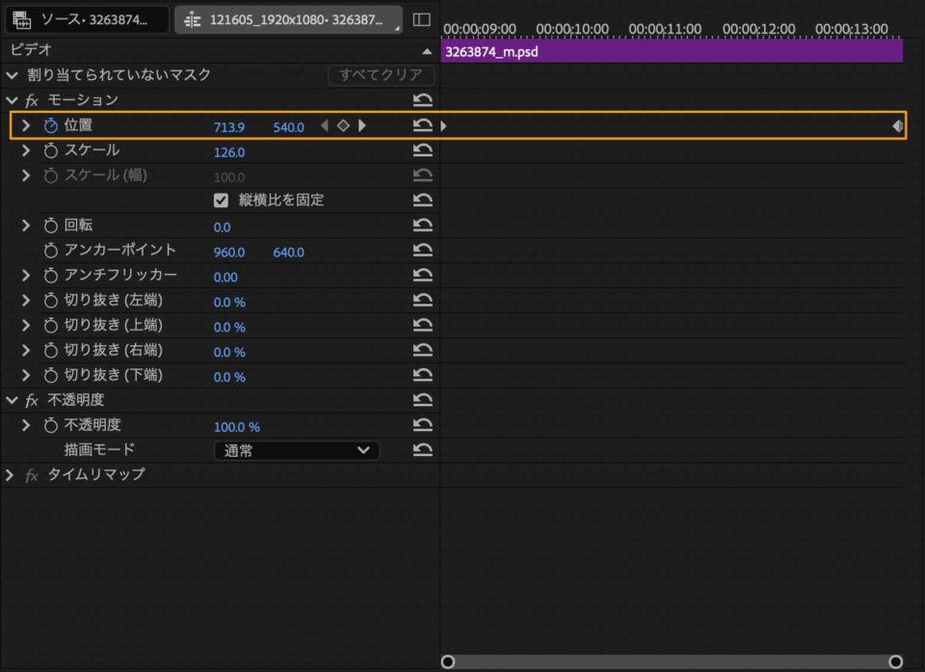Click the 位置 X value 713.9
The width and height of the screenshot is (925, 672).
tap(229, 127)
